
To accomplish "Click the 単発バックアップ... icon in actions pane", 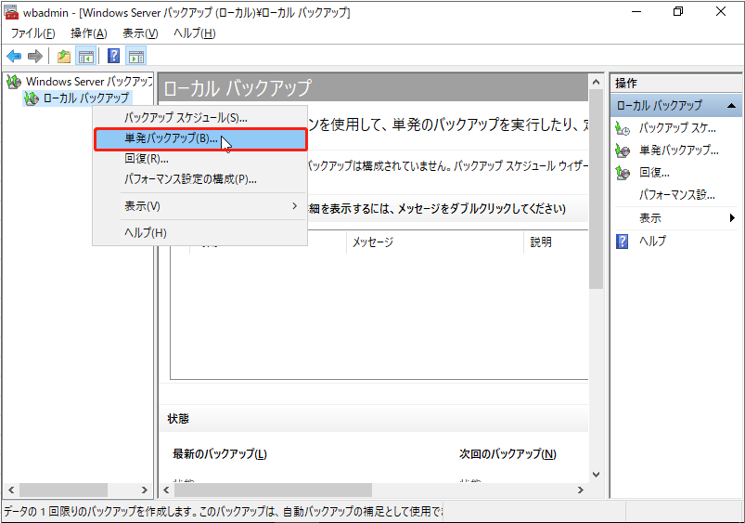I will pyautogui.click(x=623, y=150).
